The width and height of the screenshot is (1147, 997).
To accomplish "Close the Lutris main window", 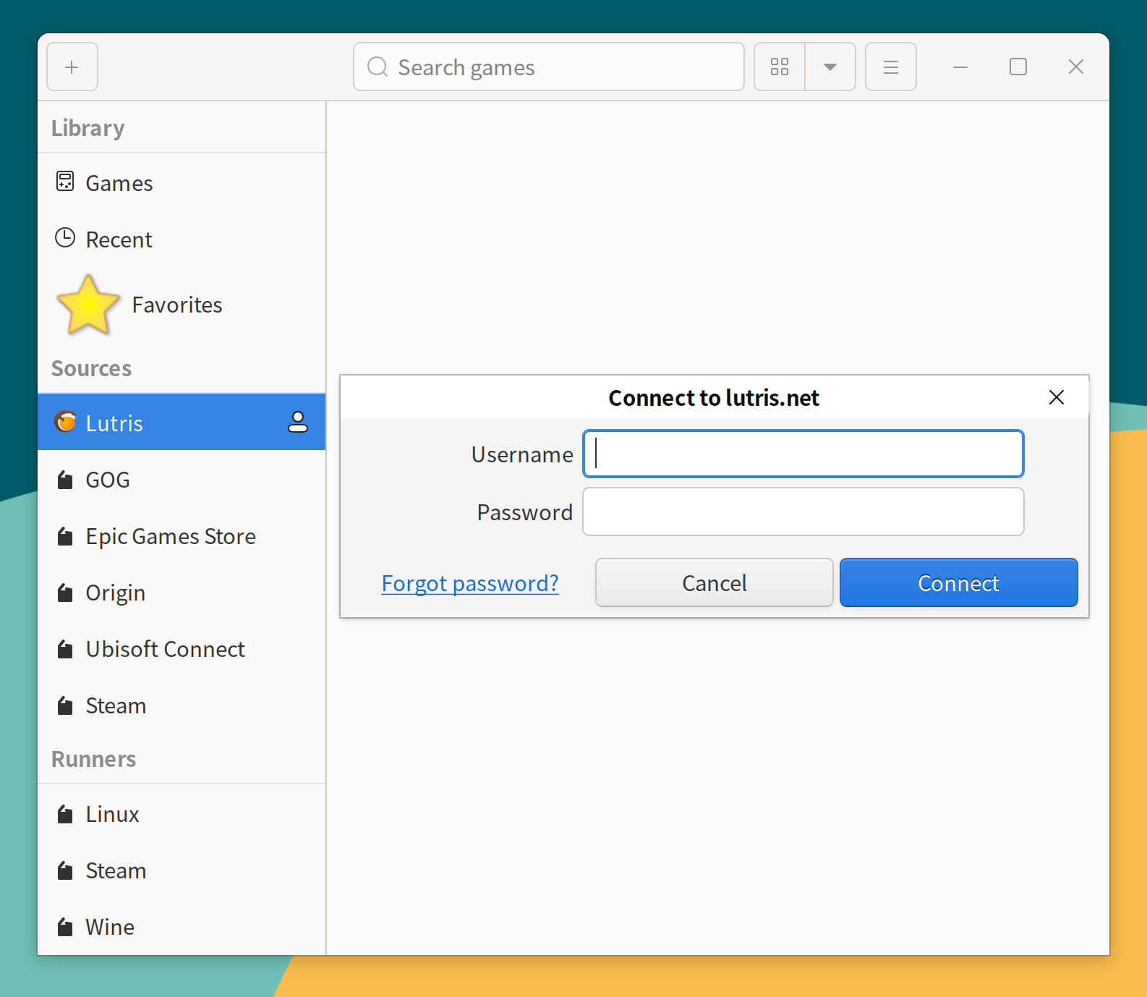I will coord(1076,67).
